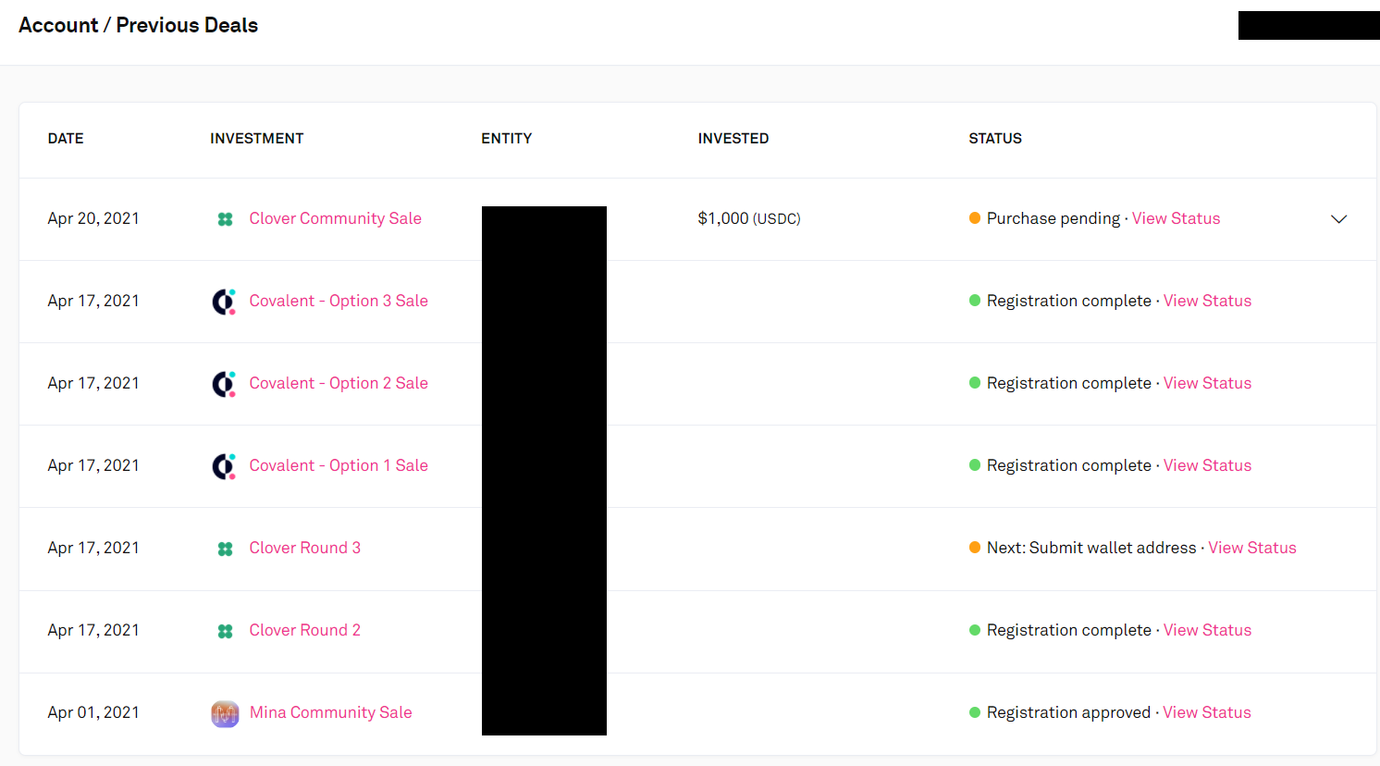
Task: Click the Clover Round 2 logo icon
Action: tap(225, 631)
